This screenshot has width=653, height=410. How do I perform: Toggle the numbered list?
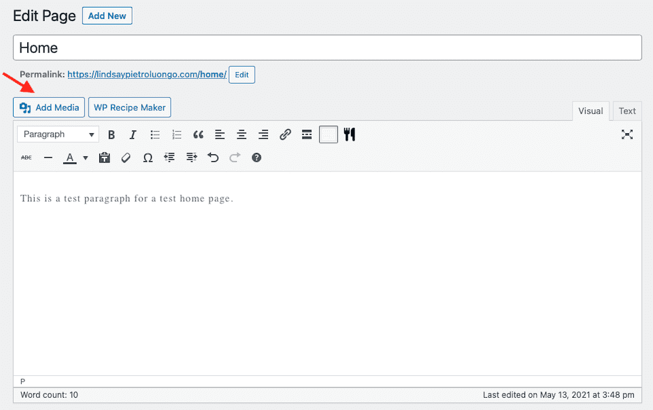[x=177, y=134]
